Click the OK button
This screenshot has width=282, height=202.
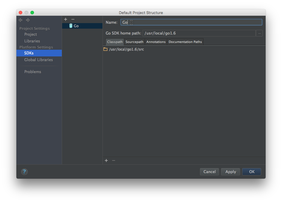click(x=252, y=172)
